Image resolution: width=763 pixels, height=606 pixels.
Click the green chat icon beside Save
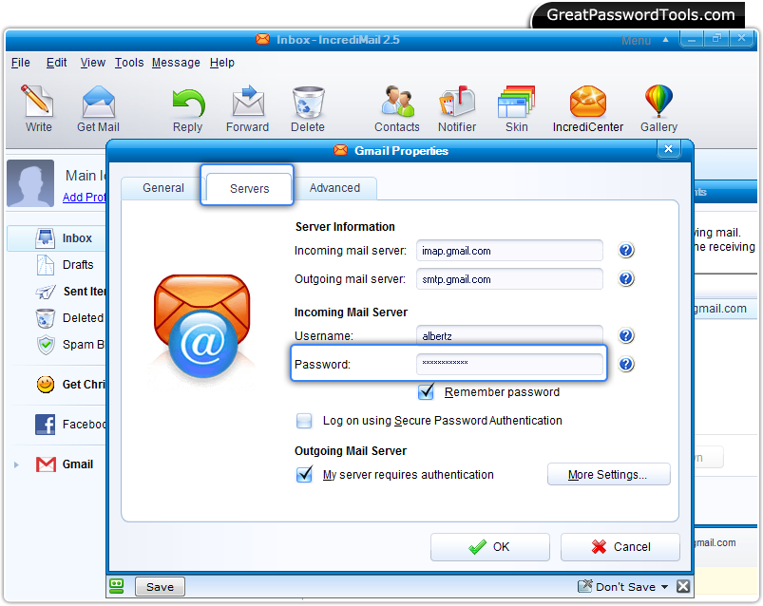pyautogui.click(x=116, y=587)
